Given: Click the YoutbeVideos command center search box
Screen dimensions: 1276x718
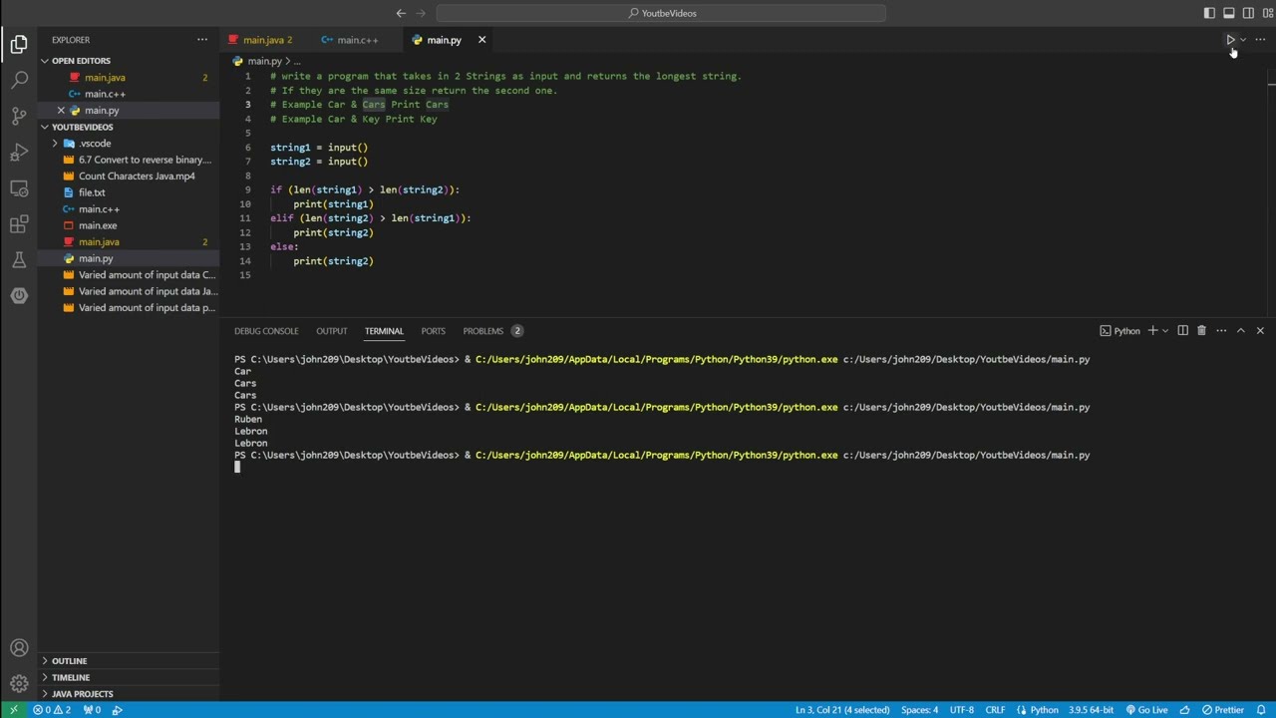Looking at the screenshot, I should click(x=661, y=13).
